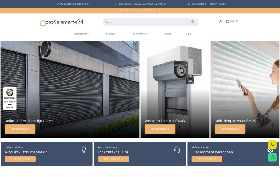Click the headset icon in contact card
280x177 pixels.
point(177,149)
